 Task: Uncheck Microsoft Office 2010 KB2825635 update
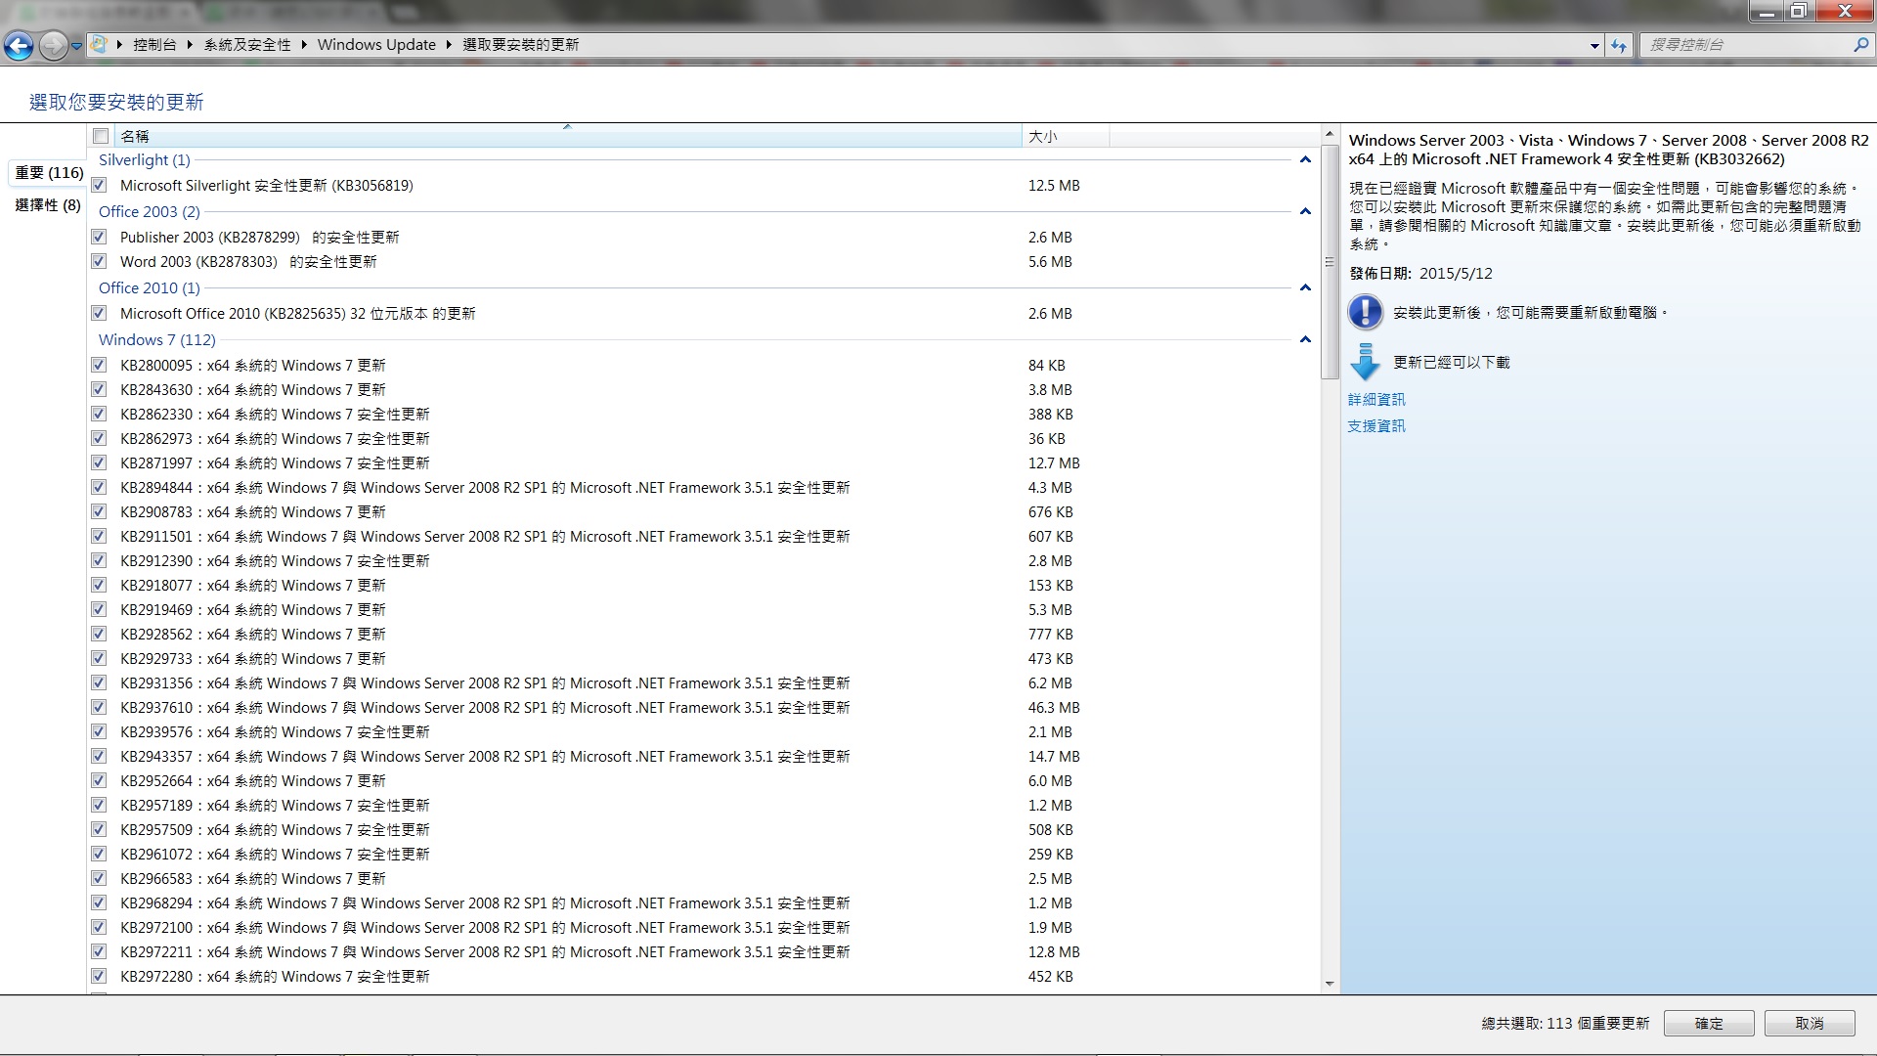99,313
